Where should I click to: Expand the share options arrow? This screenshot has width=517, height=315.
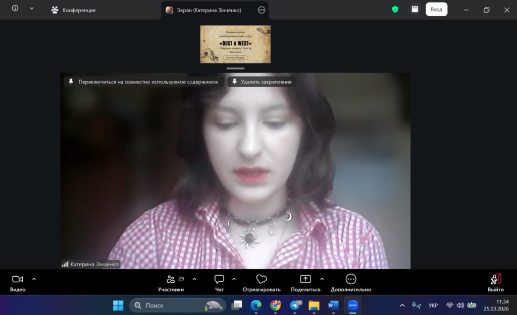point(322,279)
